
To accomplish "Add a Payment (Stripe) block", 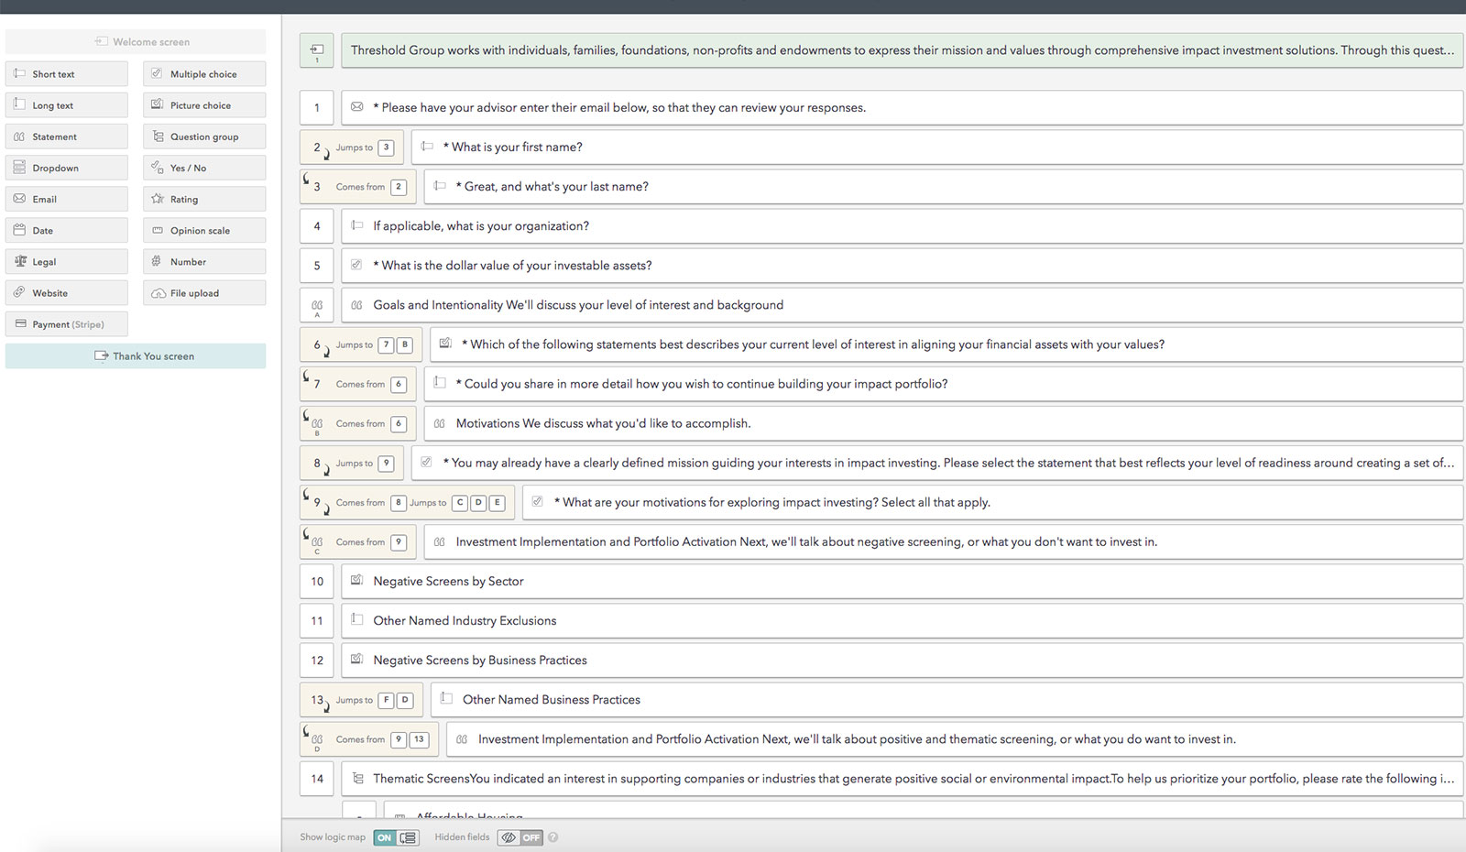I will [x=67, y=323].
